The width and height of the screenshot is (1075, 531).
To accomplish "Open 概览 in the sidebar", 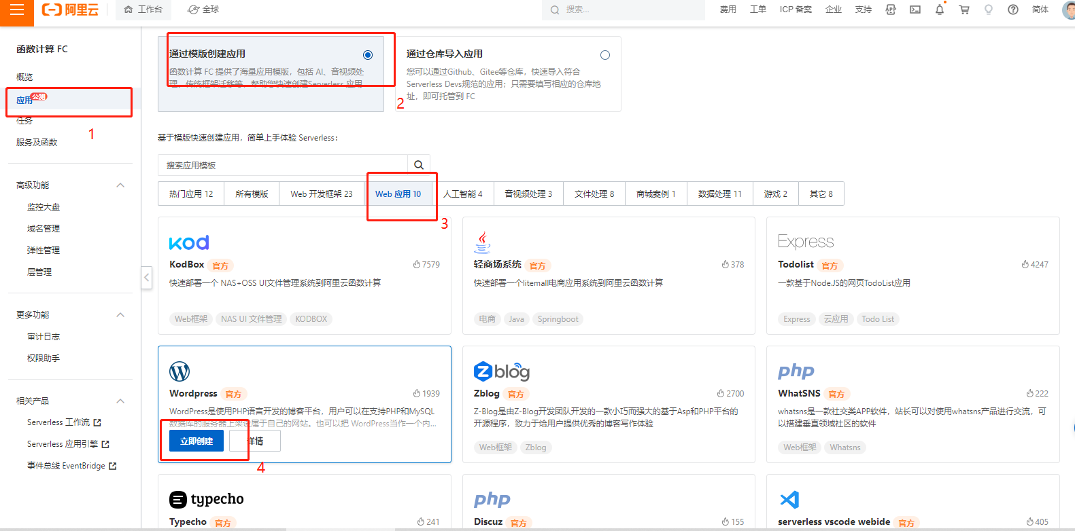I will 24,77.
